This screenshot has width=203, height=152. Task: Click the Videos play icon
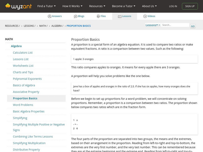click(145, 16)
